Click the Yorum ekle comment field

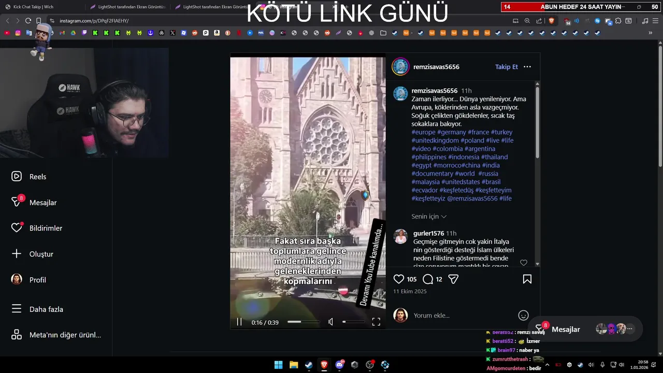coord(463,315)
